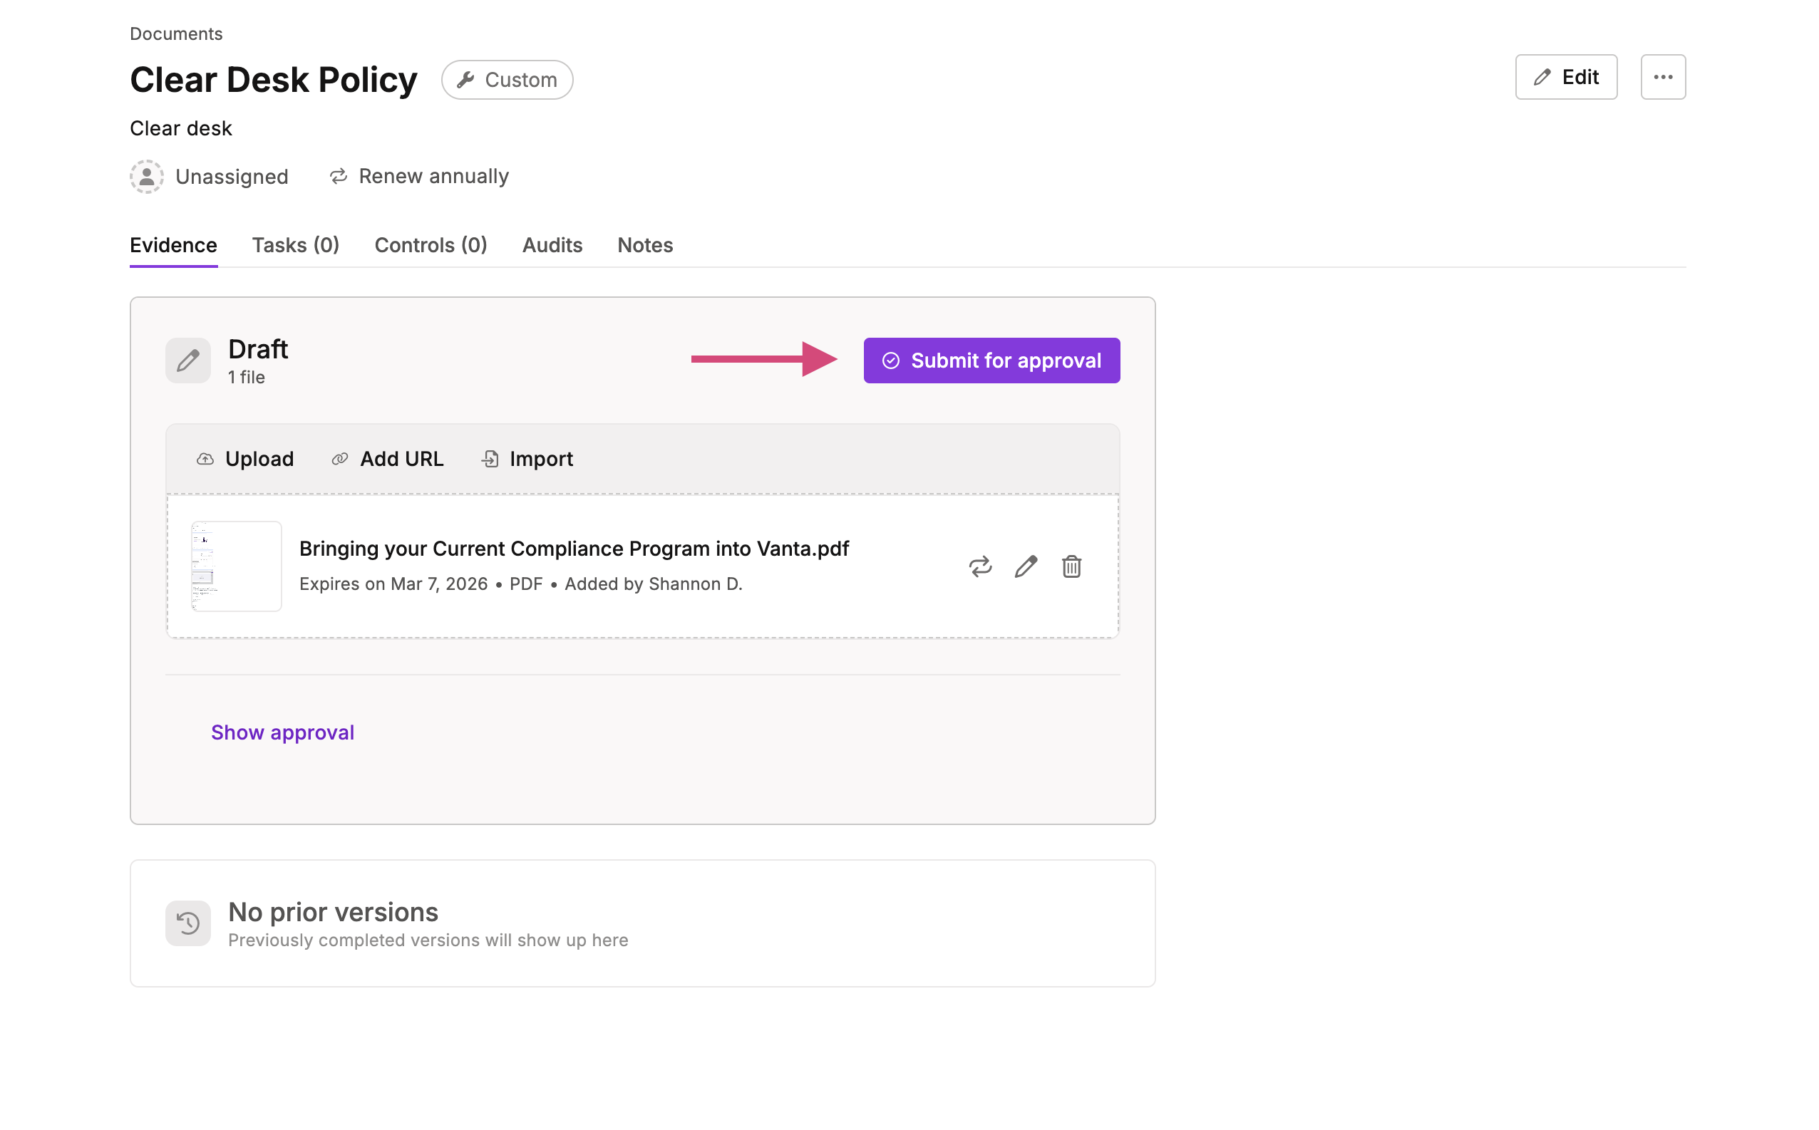
Task: Click the pencil icon on PDF row
Action: (x=1026, y=566)
